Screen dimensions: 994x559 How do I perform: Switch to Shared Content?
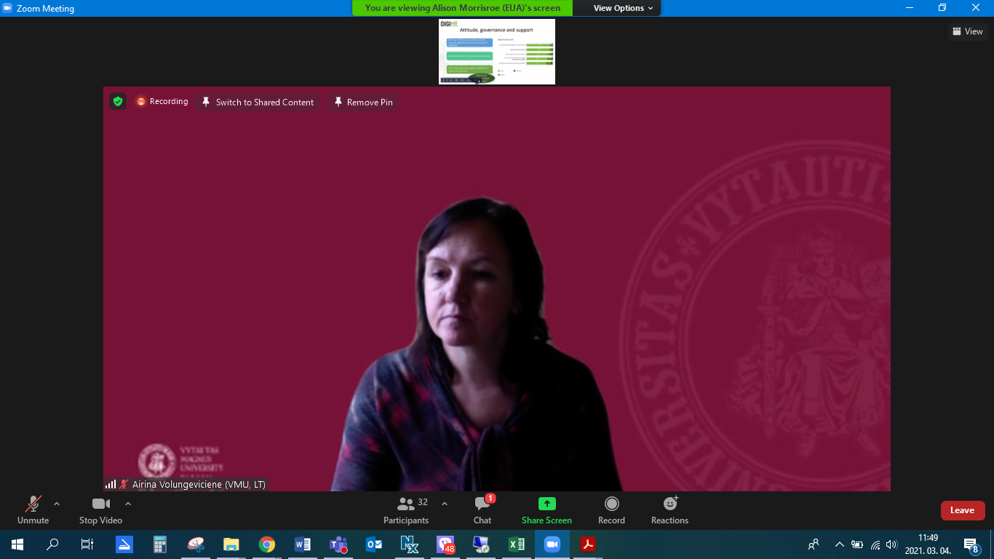pos(258,103)
